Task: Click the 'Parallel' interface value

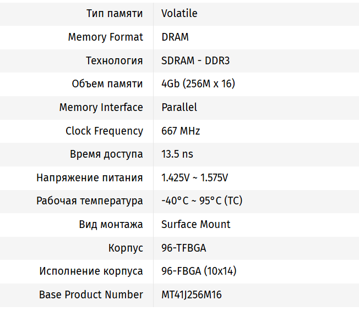Action: point(179,107)
